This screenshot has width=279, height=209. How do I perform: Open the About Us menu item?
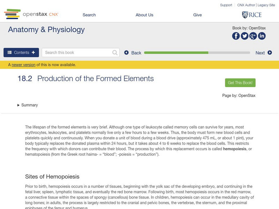click(x=144, y=15)
